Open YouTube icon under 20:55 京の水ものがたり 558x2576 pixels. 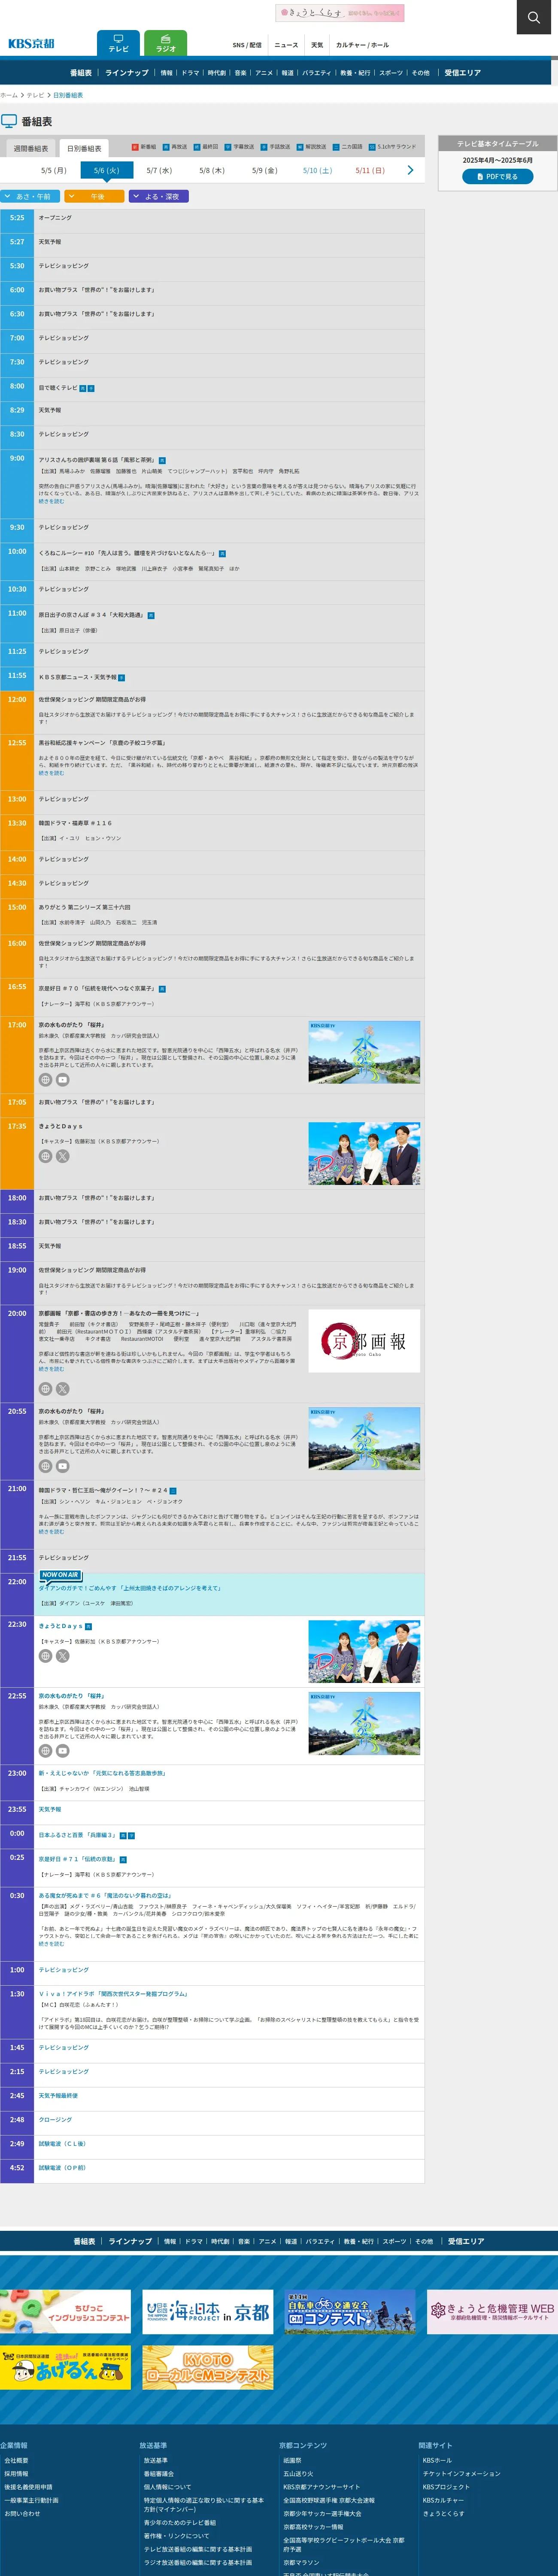click(62, 1466)
